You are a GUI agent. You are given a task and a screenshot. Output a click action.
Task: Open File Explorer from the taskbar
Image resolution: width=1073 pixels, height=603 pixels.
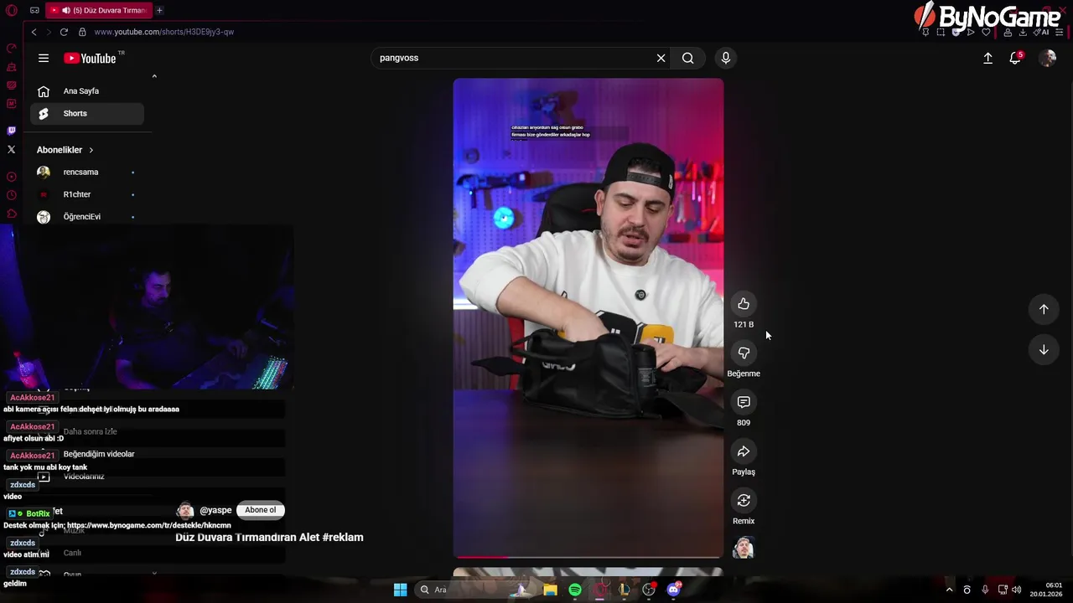click(550, 590)
